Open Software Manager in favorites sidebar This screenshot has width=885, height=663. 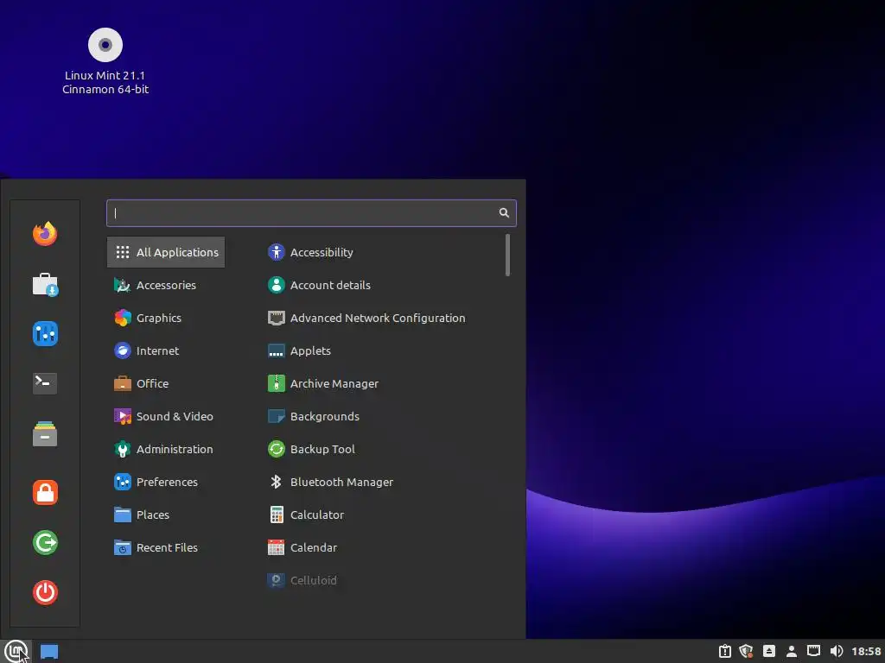click(45, 284)
